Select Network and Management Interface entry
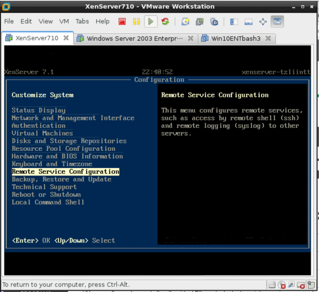319x292 pixels. 73,118
